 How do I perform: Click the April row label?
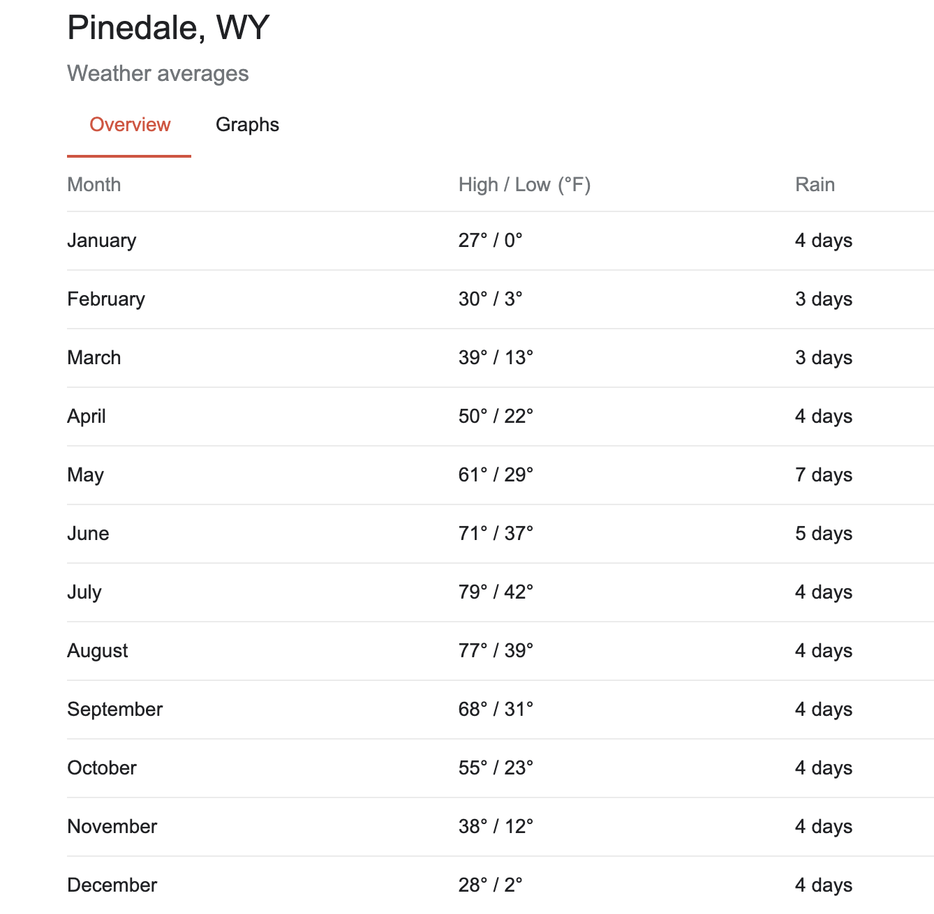(x=87, y=417)
